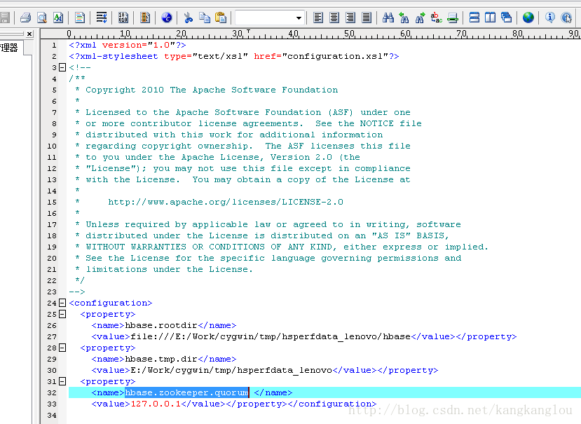581x424 pixels.
Task: Click Find Previous binoculars icon
Action: pos(404,18)
